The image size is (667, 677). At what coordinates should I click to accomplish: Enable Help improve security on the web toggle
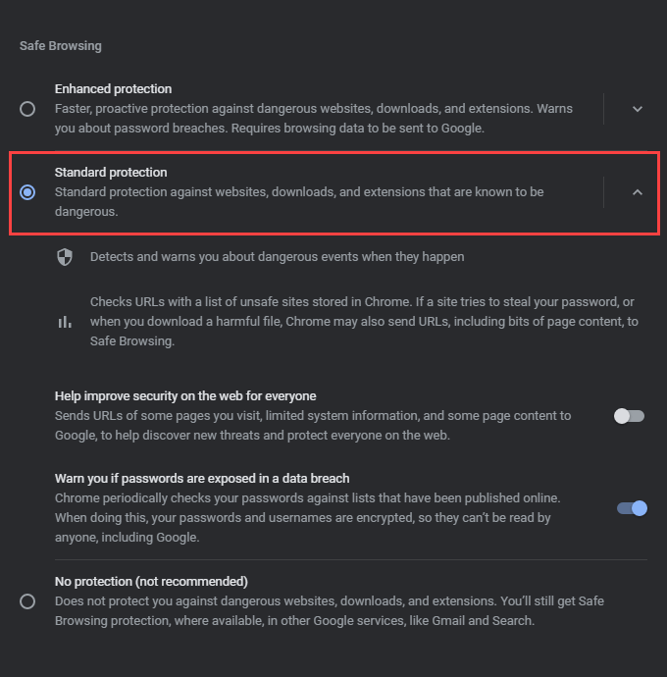coord(629,416)
